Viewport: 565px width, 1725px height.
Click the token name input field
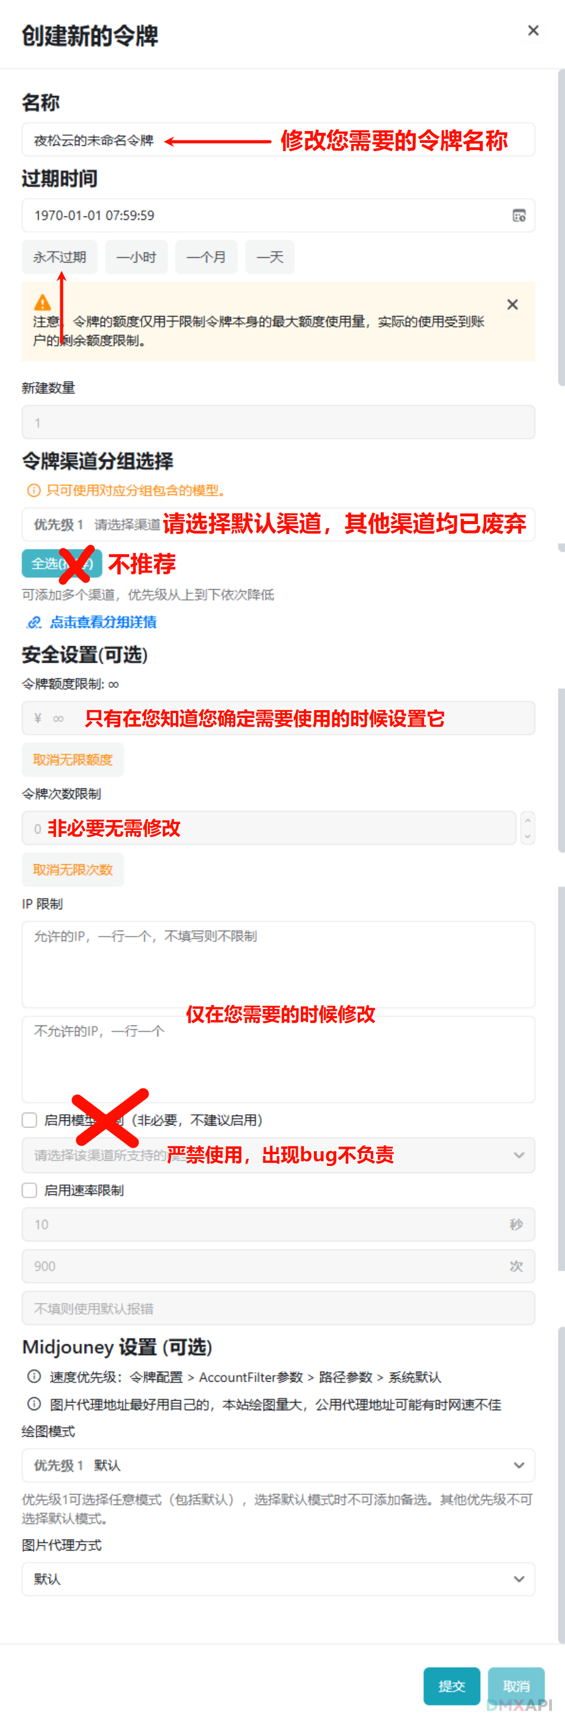tap(278, 140)
